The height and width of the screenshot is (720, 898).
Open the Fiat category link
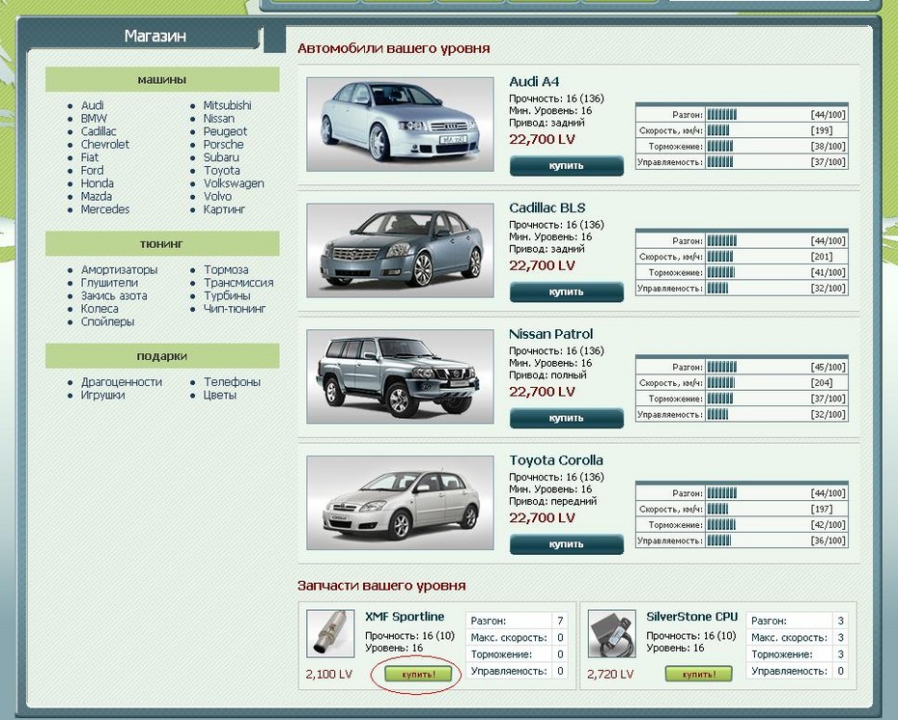90,157
